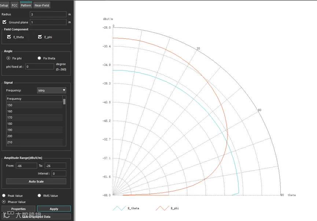
Task: Open the Near-Field tab
Action: [42, 5]
